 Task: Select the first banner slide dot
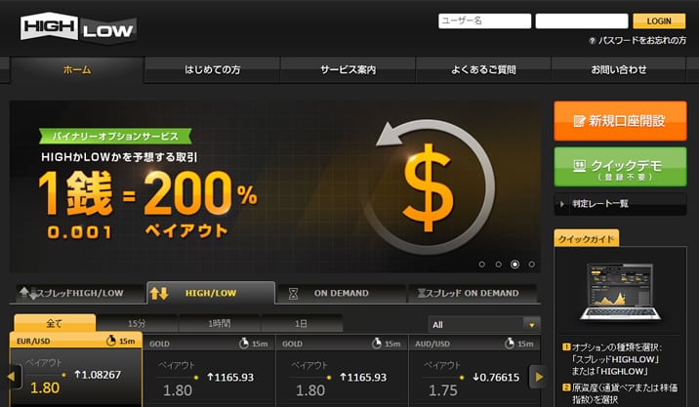pyautogui.click(x=481, y=265)
